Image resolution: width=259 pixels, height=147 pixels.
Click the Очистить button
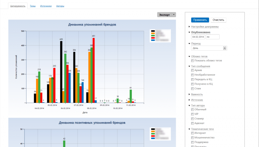coord(218,20)
